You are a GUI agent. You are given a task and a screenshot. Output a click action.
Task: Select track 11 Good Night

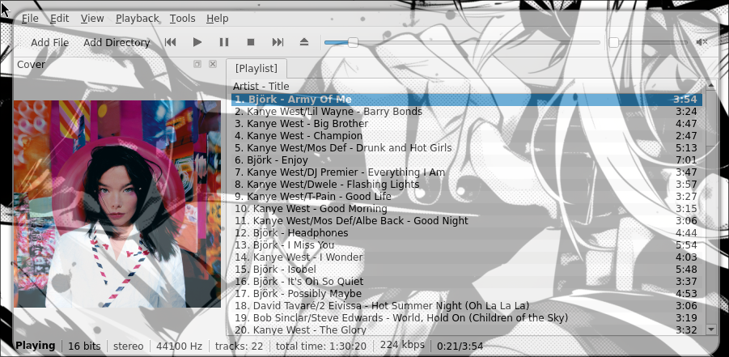[x=467, y=221]
